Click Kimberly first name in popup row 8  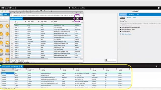30,39
